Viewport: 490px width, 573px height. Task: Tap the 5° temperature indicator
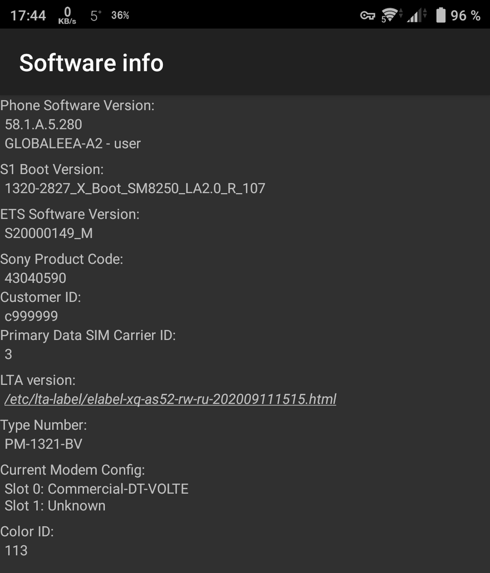[x=95, y=16]
